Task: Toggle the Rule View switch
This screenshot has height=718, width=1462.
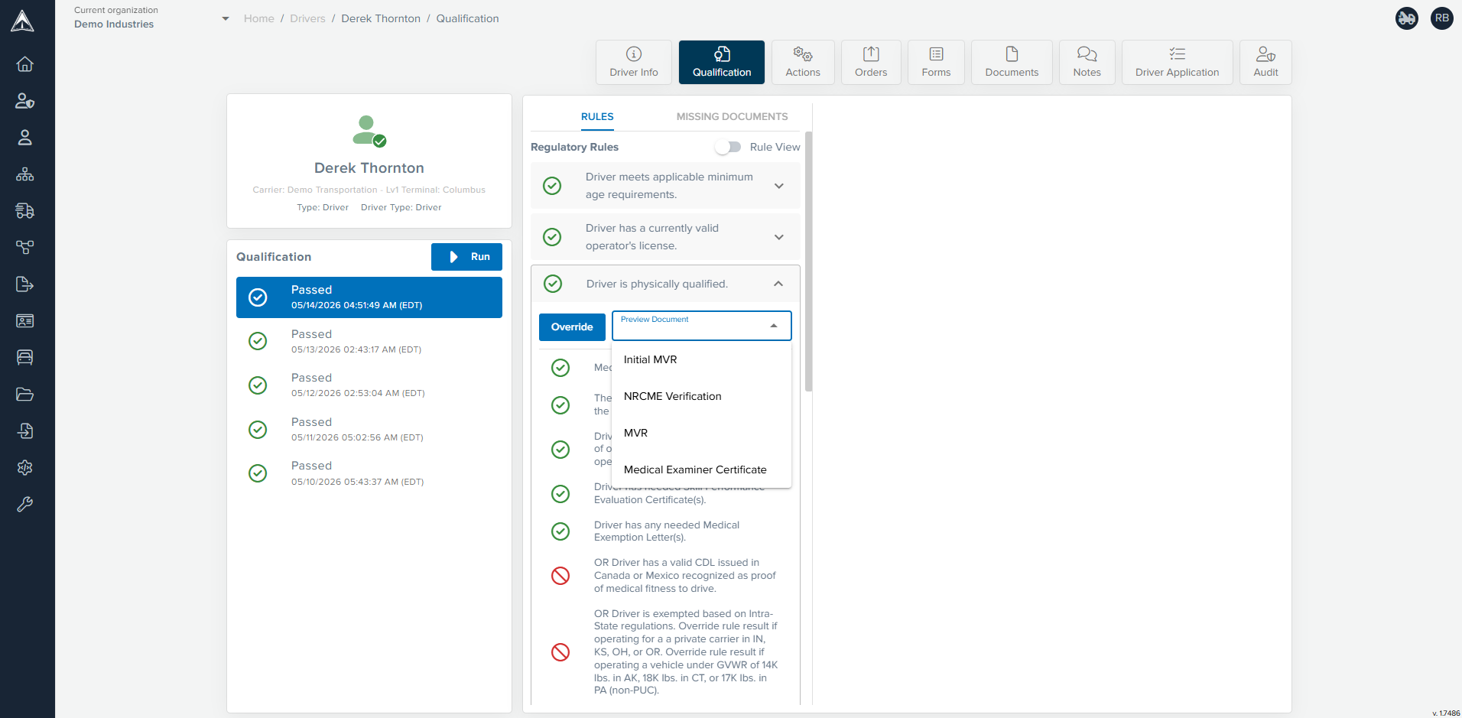Action: click(x=728, y=147)
